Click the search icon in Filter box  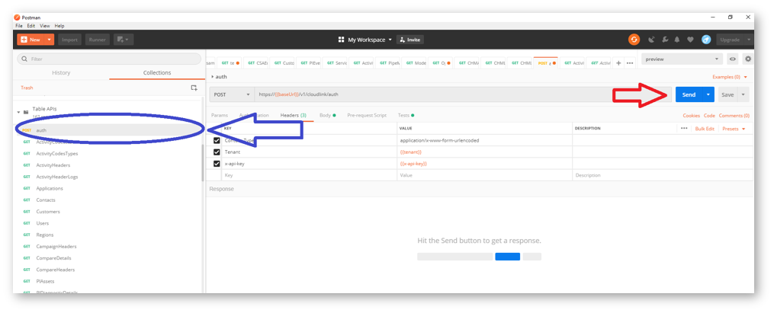pos(24,59)
